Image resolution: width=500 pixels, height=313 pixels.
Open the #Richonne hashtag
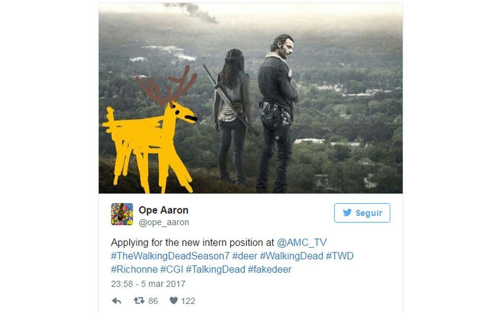click(x=134, y=269)
